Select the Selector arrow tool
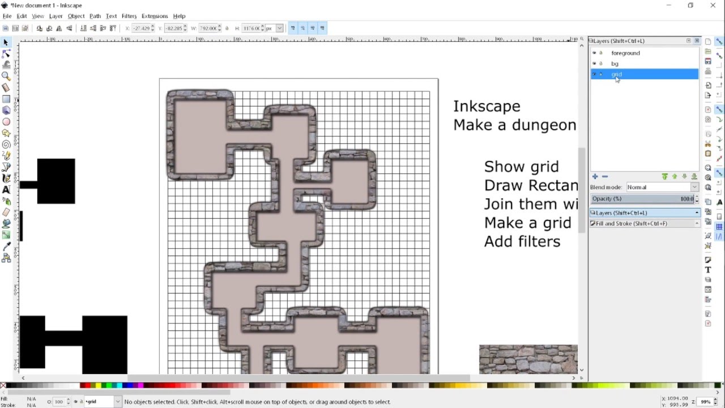Screen dimensions: 725x408 pos(6,42)
